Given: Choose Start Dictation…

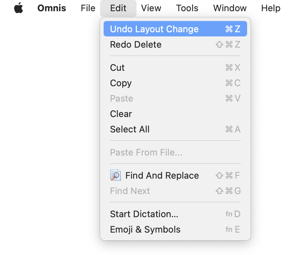Looking at the screenshot, I should (175, 214).
